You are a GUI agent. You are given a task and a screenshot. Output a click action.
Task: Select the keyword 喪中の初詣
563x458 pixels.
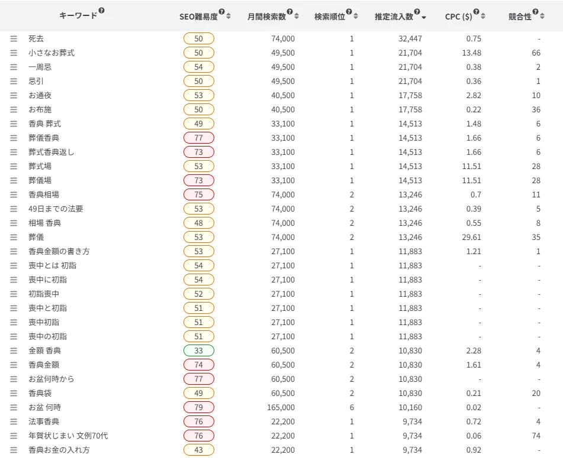click(x=48, y=336)
